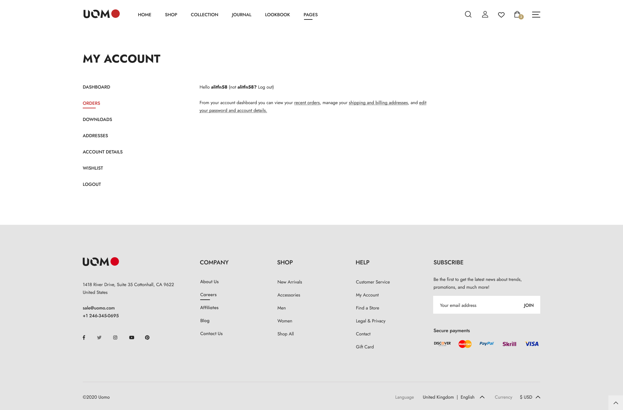Open the Shop navigation menu

pos(171,15)
